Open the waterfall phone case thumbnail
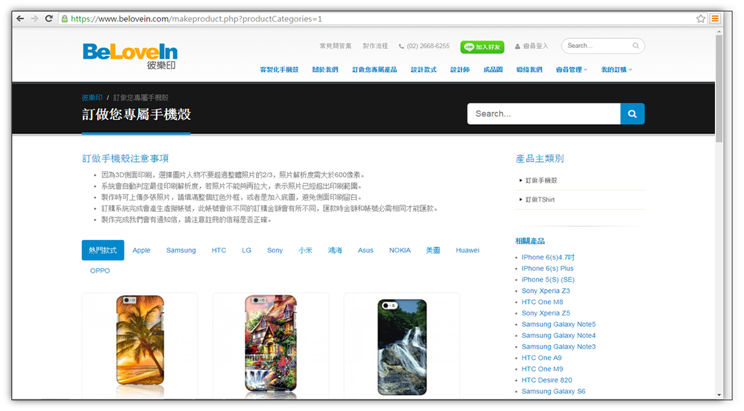The width and height of the screenshot is (744, 411). coord(402,347)
